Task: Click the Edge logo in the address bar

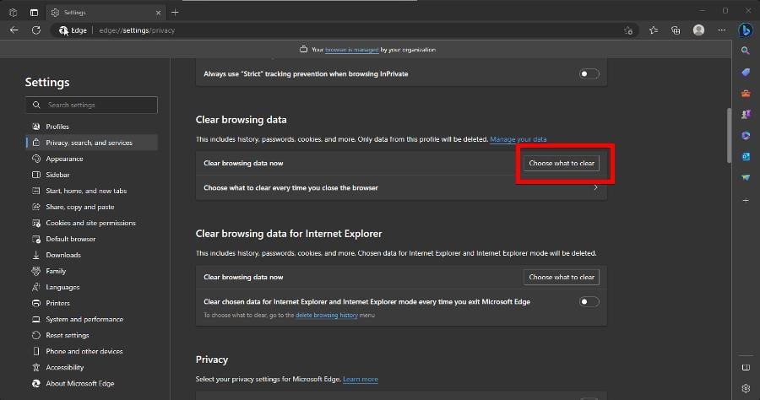Action: pos(63,30)
